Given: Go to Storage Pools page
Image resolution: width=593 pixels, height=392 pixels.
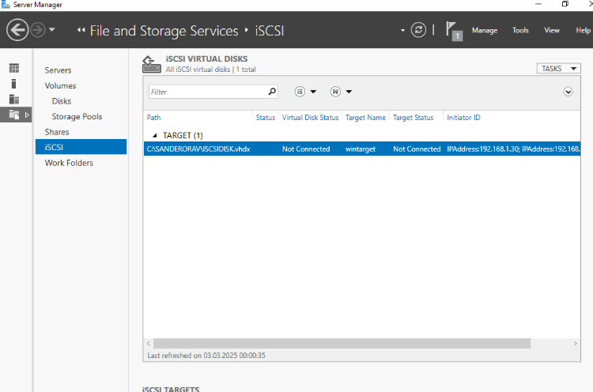Looking at the screenshot, I should (77, 116).
